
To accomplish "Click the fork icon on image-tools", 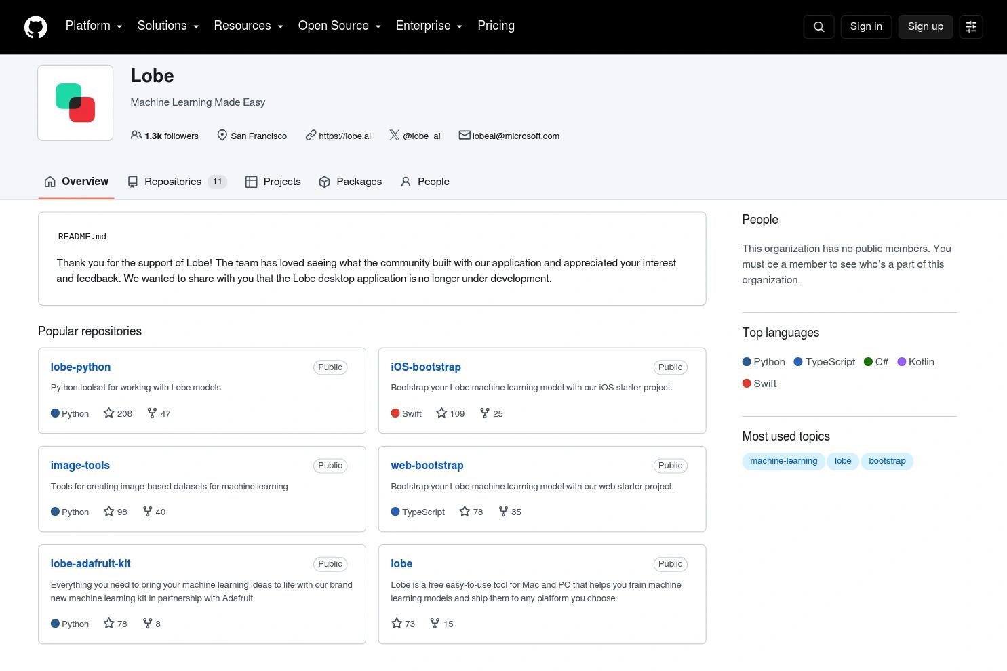I will click(x=147, y=511).
